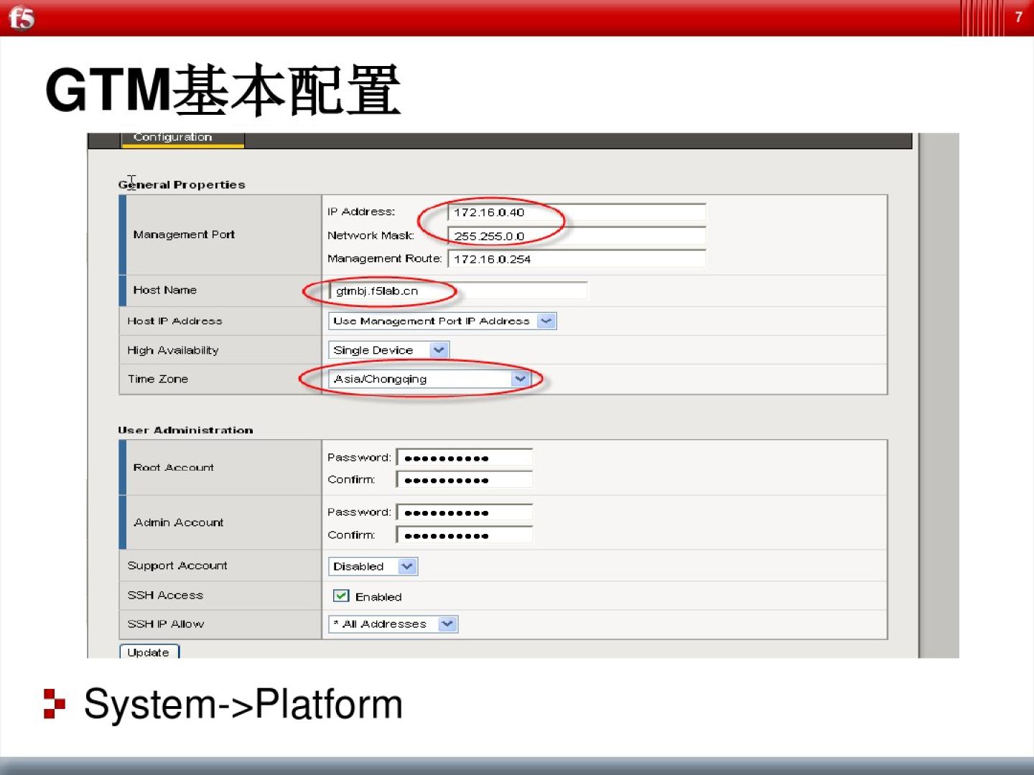Open the Host IP Address dropdown

pyautogui.click(x=442, y=321)
